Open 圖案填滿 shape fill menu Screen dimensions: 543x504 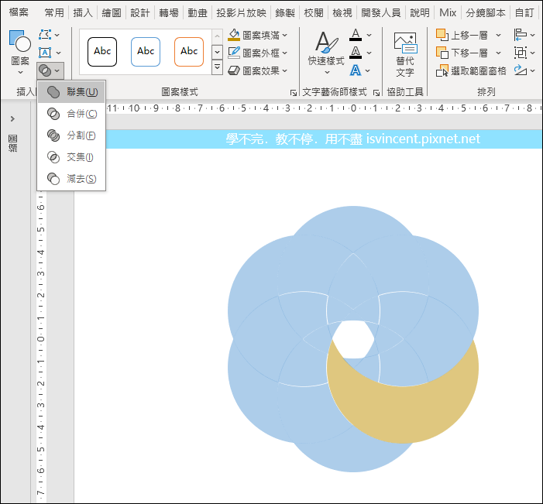click(257, 35)
